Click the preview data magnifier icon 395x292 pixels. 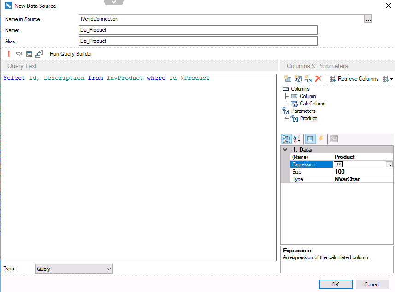pos(29,54)
